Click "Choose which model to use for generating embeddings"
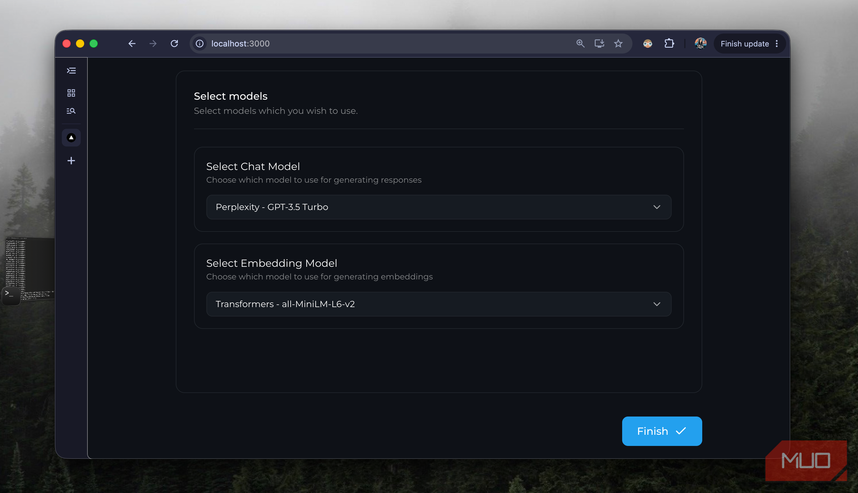Screen dimensions: 858x493 (x=319, y=277)
